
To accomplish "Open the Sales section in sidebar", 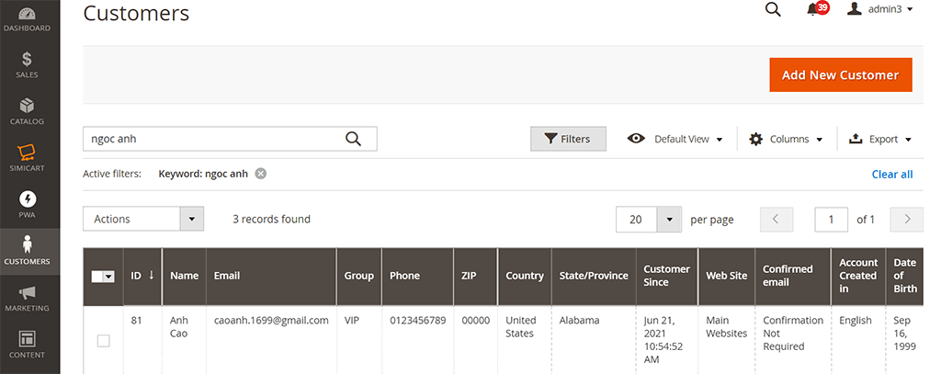I will pyautogui.click(x=28, y=64).
